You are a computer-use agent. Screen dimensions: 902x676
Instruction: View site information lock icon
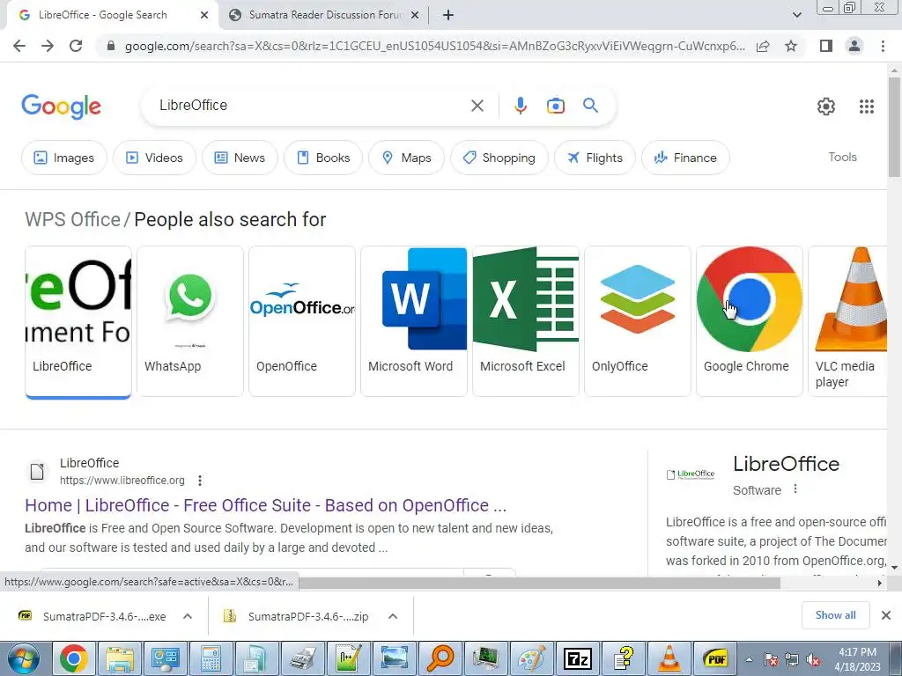[x=110, y=46]
